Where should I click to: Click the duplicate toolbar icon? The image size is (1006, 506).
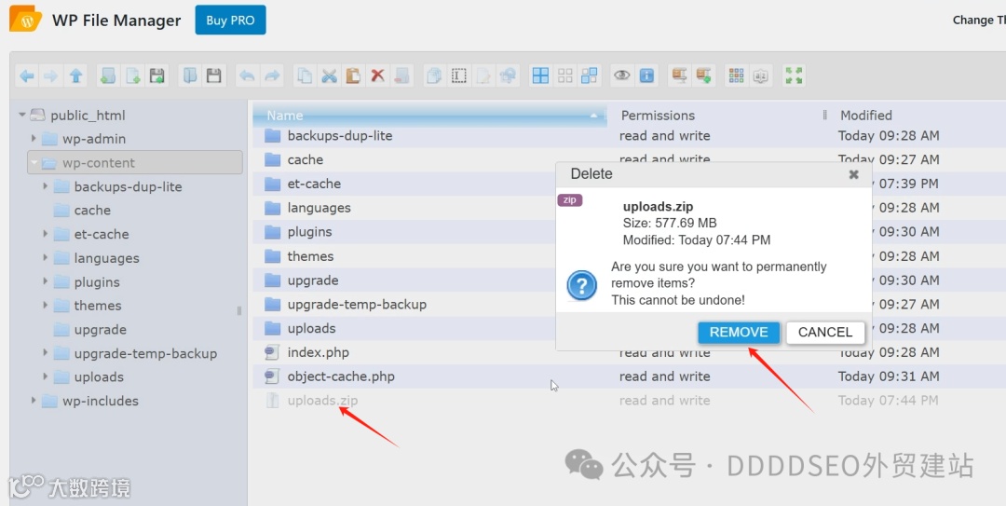click(434, 75)
